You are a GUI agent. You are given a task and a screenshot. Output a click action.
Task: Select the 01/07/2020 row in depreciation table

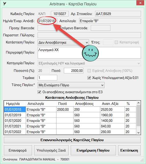coord(70,121)
